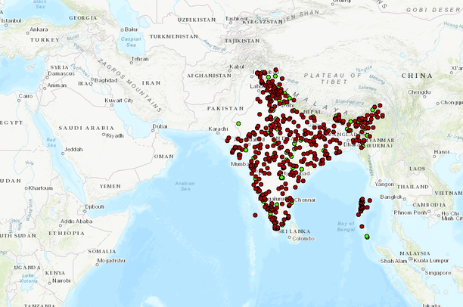Viewport: 463px width, 307px height.
Task: Select the Chengdu city label in China
Action: [x=419, y=92]
